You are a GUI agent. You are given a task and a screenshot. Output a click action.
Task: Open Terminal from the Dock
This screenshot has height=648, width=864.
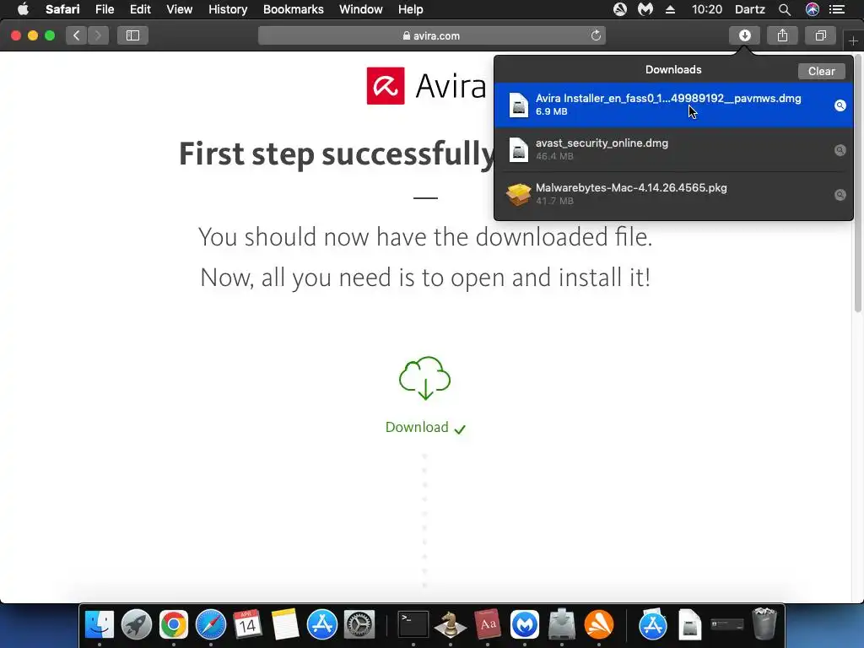[x=413, y=624]
